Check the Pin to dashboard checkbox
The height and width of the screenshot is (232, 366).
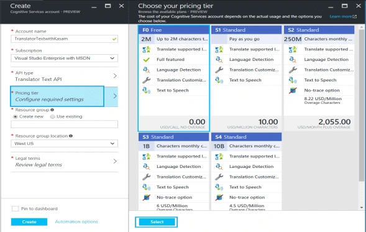click(15, 208)
